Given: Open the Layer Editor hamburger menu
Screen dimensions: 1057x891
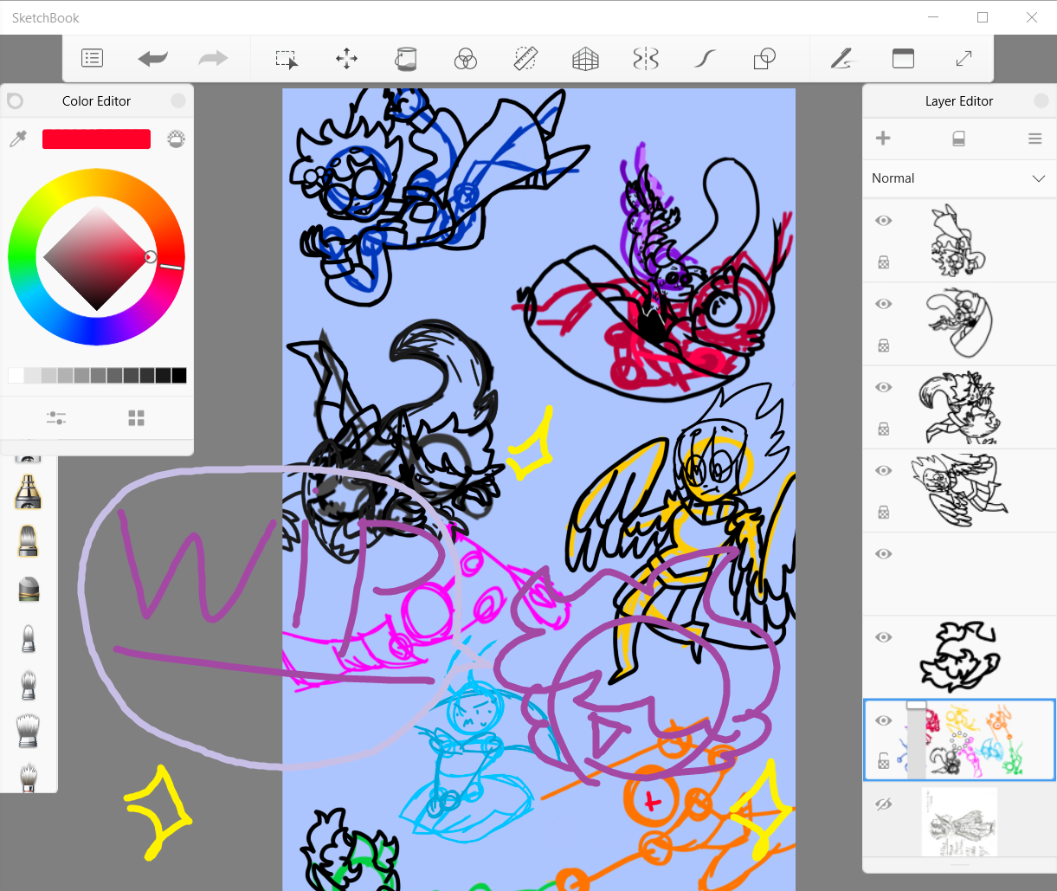Looking at the screenshot, I should coord(1034,139).
